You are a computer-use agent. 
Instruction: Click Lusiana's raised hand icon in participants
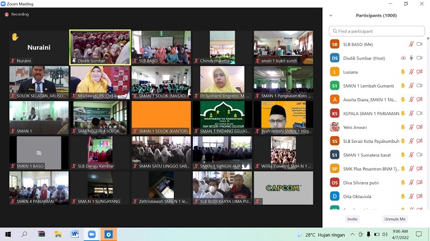coord(403,72)
